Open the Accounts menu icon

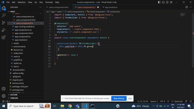[x=4, y=89]
